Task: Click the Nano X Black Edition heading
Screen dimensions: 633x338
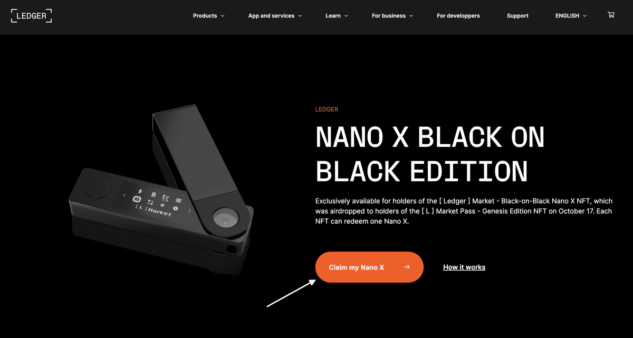Action: tap(430, 154)
